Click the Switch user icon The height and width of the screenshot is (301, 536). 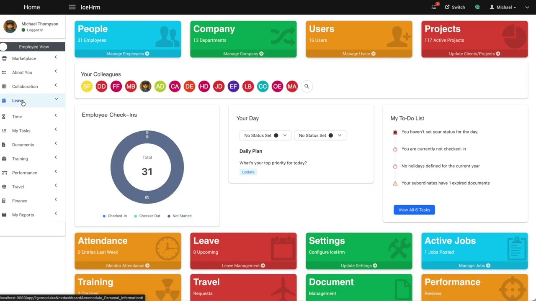tap(447, 7)
